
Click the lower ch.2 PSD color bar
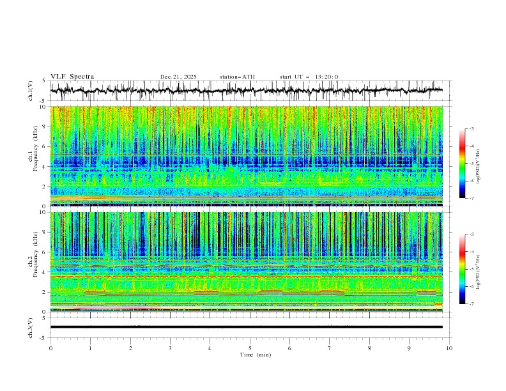(x=463, y=269)
